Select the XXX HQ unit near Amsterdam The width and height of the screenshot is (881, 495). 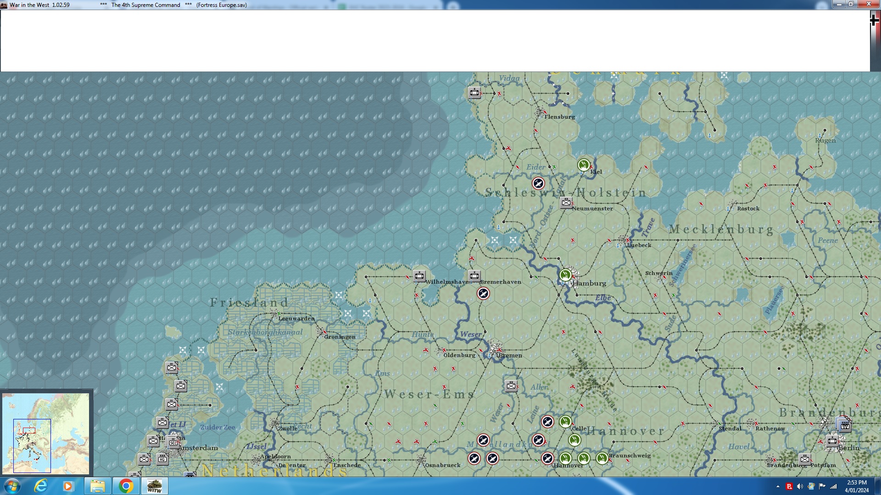162,459
